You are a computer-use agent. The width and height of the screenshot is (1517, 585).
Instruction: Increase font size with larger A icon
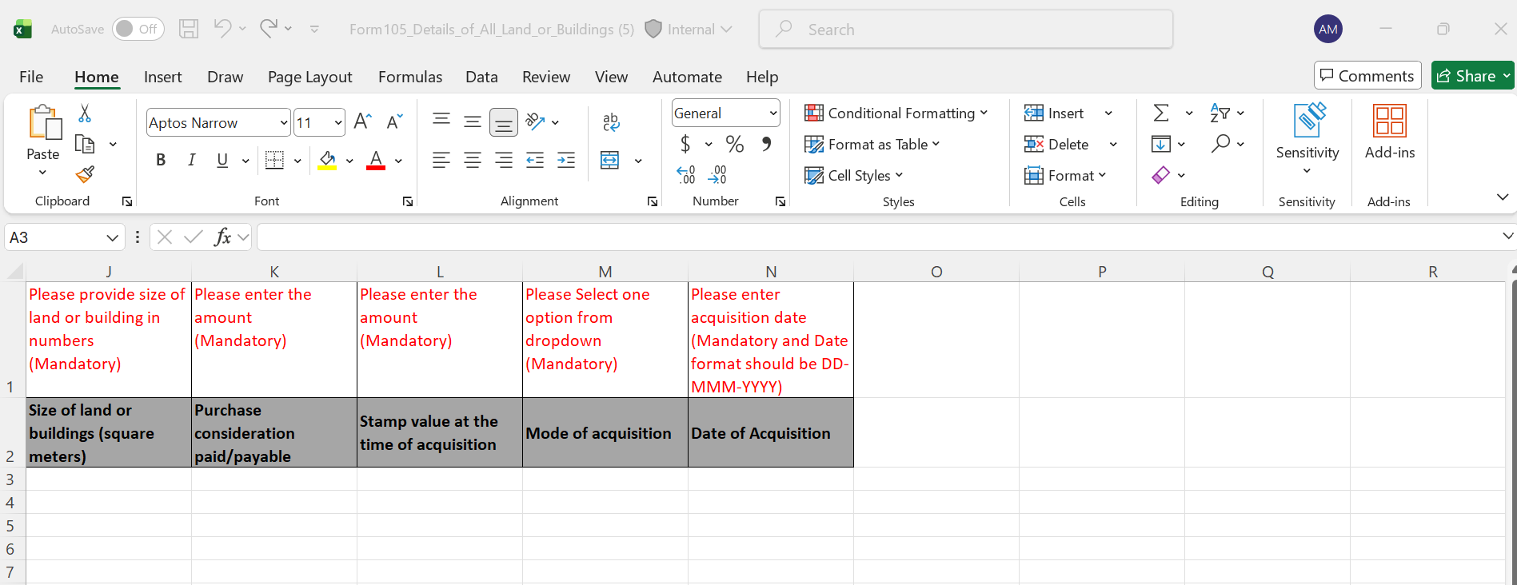pos(362,121)
